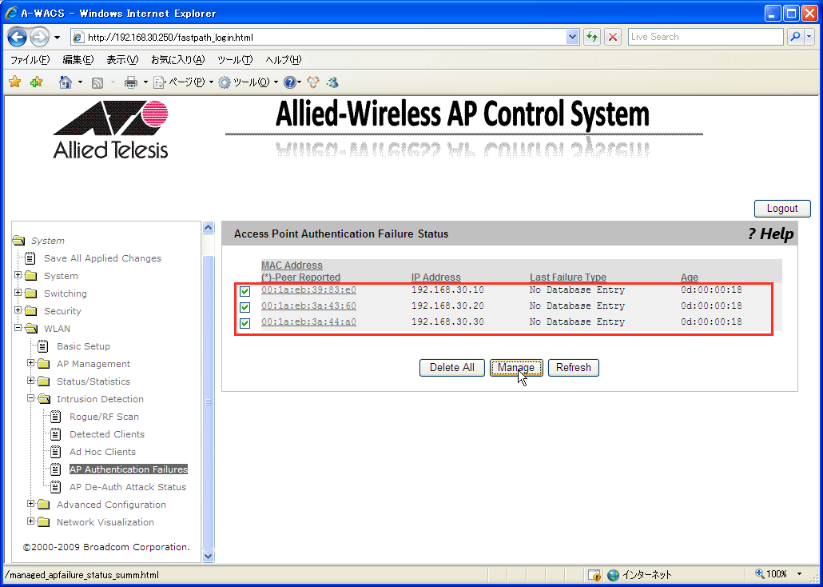This screenshot has height=587, width=823.
Task: Expand the AP Management folder
Action: pos(30,363)
